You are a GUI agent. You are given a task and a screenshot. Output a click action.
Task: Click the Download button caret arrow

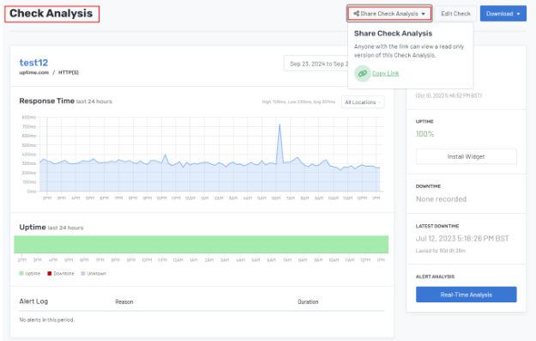pyautogui.click(x=519, y=14)
